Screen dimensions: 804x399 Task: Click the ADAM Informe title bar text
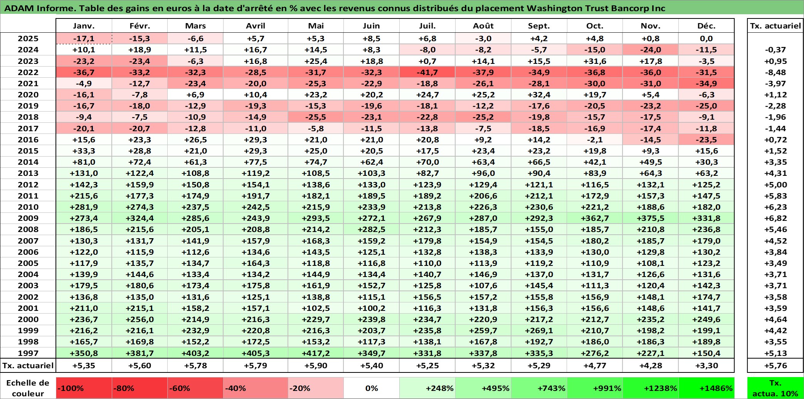tap(335, 8)
